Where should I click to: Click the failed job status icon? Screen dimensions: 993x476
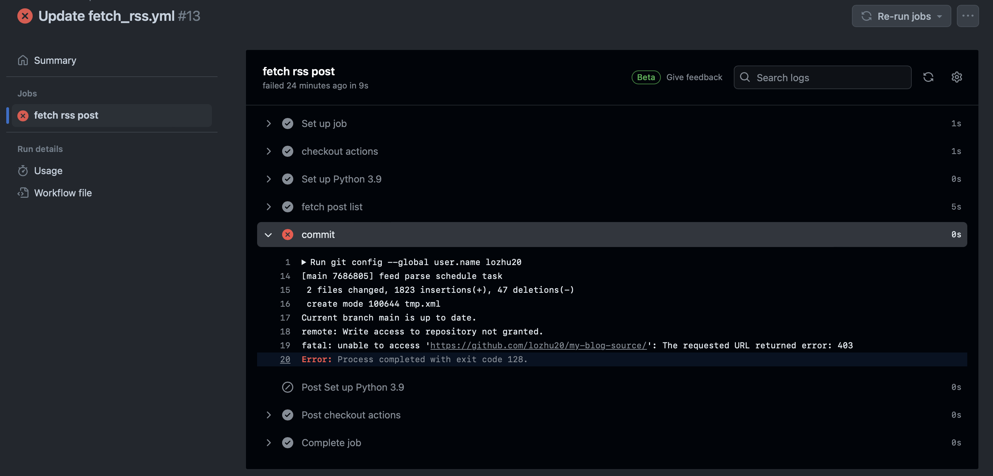pos(23,116)
